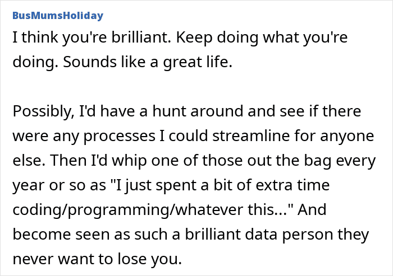Click the word "whip" in the comment
Image resolution: width=393 pixels, height=276 pixels.
(x=129, y=161)
